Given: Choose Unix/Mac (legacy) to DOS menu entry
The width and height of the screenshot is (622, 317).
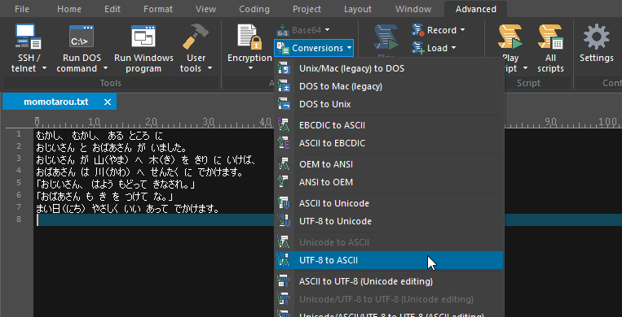Looking at the screenshot, I should point(389,68).
